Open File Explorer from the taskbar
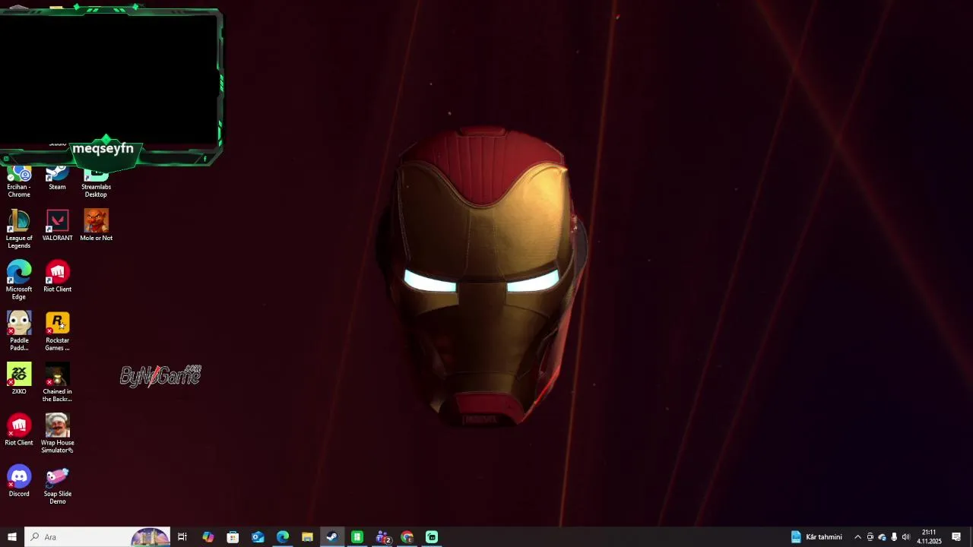This screenshot has width=973, height=547. tap(307, 537)
